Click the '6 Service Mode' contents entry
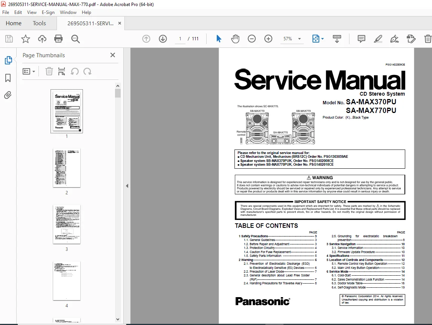432x325 pixels. coord(365,272)
